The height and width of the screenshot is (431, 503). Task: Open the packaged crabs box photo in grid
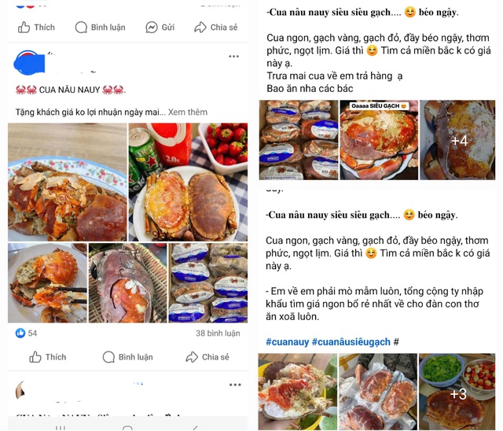coord(208,282)
